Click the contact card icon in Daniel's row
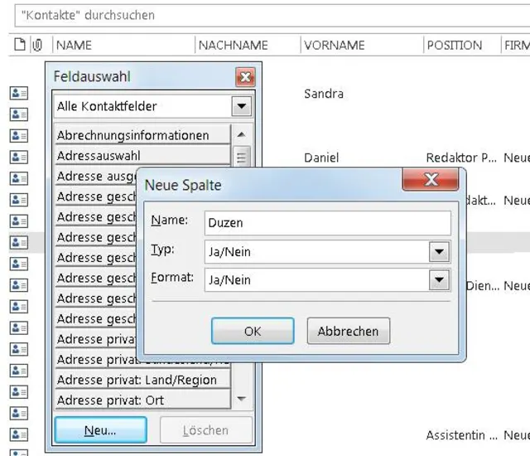The width and height of the screenshot is (530, 456). [x=18, y=158]
